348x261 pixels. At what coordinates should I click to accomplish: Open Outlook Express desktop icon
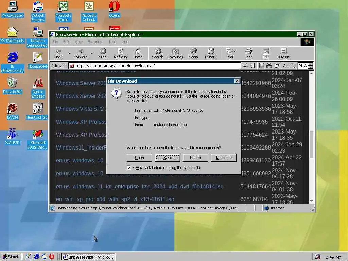38,12
